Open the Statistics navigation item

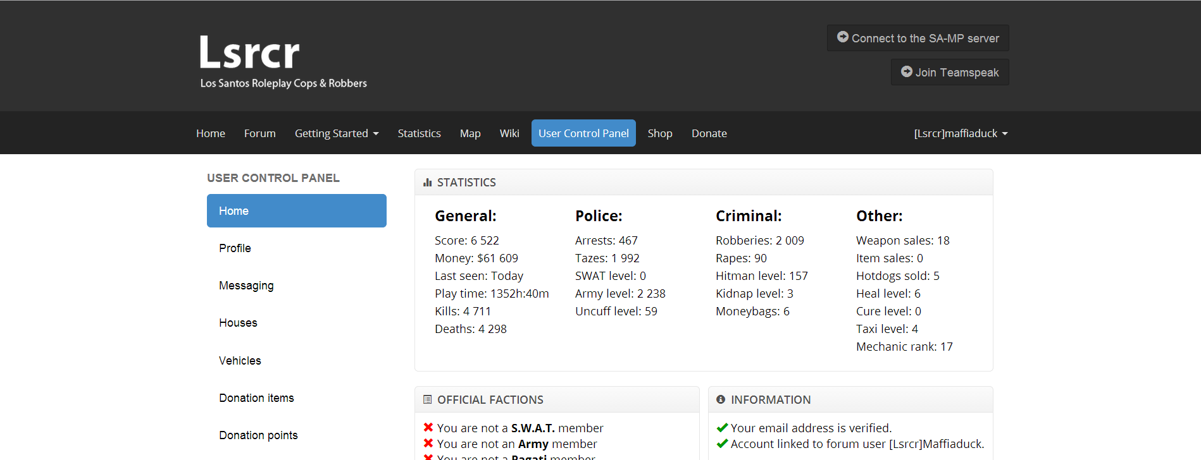[x=420, y=133]
